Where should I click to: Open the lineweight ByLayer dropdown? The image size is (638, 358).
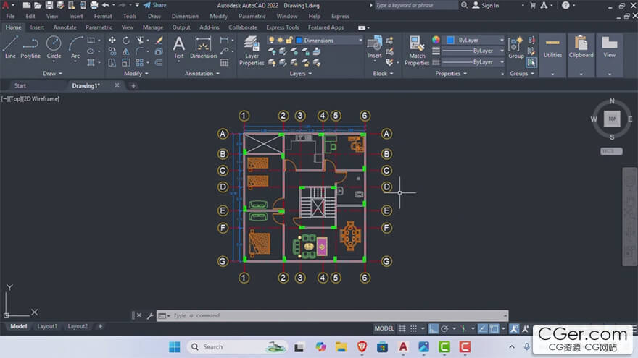[473, 51]
